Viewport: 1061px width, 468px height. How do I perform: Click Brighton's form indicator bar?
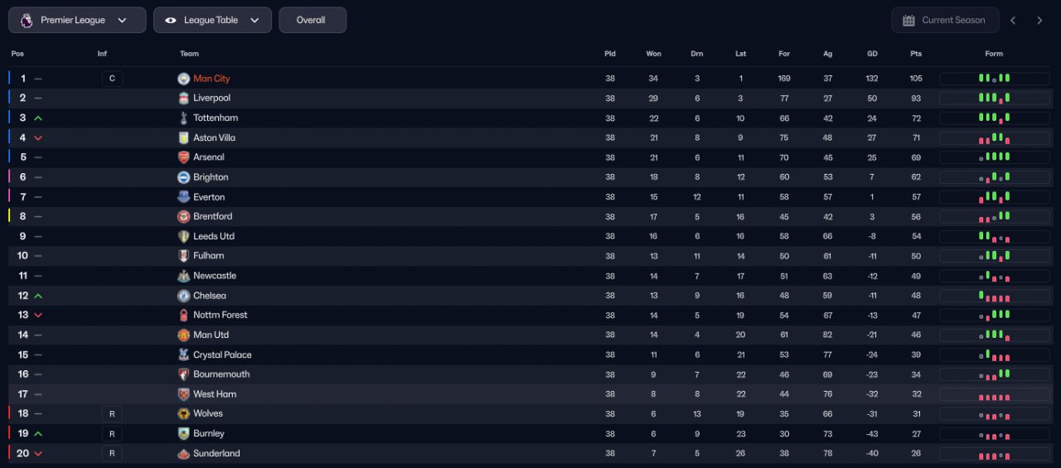coord(994,177)
